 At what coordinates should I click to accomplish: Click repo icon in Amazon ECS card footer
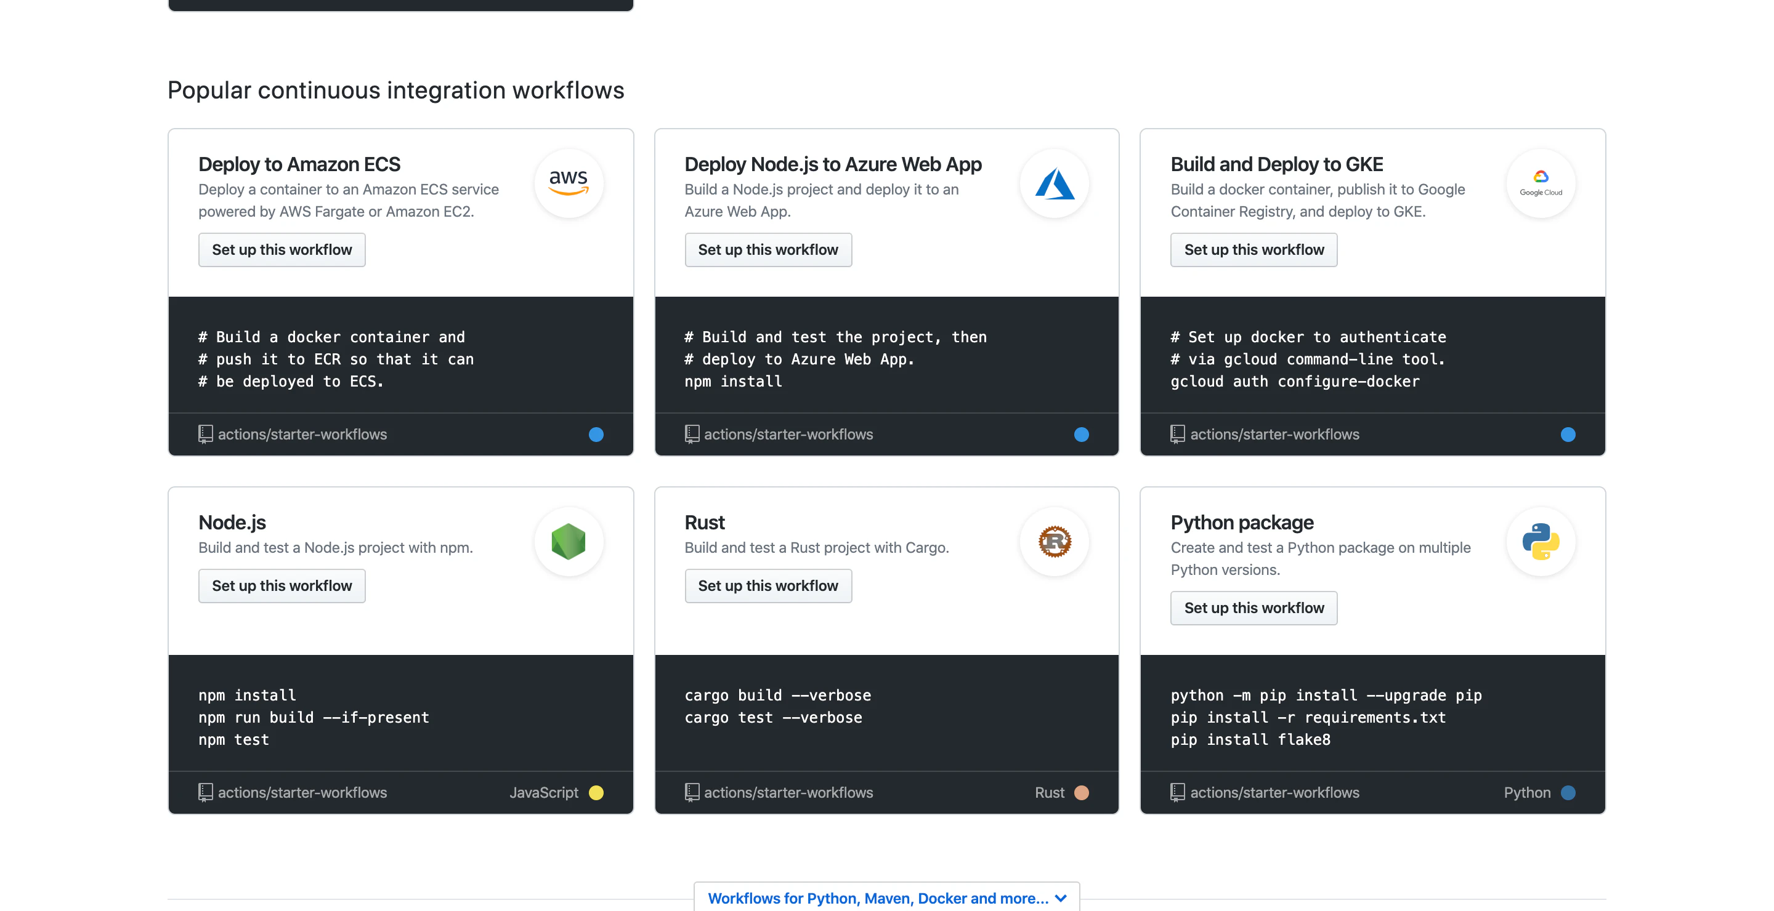click(x=205, y=434)
